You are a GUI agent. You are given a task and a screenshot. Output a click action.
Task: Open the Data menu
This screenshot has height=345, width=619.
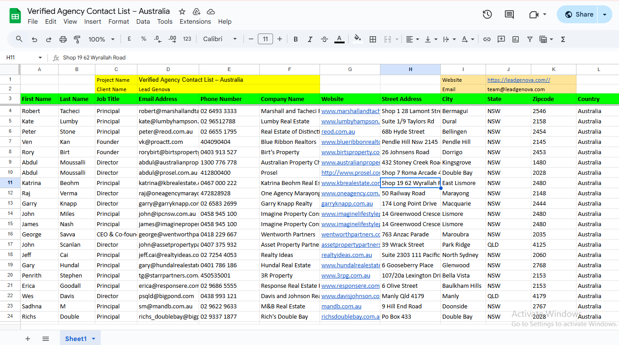(143, 21)
